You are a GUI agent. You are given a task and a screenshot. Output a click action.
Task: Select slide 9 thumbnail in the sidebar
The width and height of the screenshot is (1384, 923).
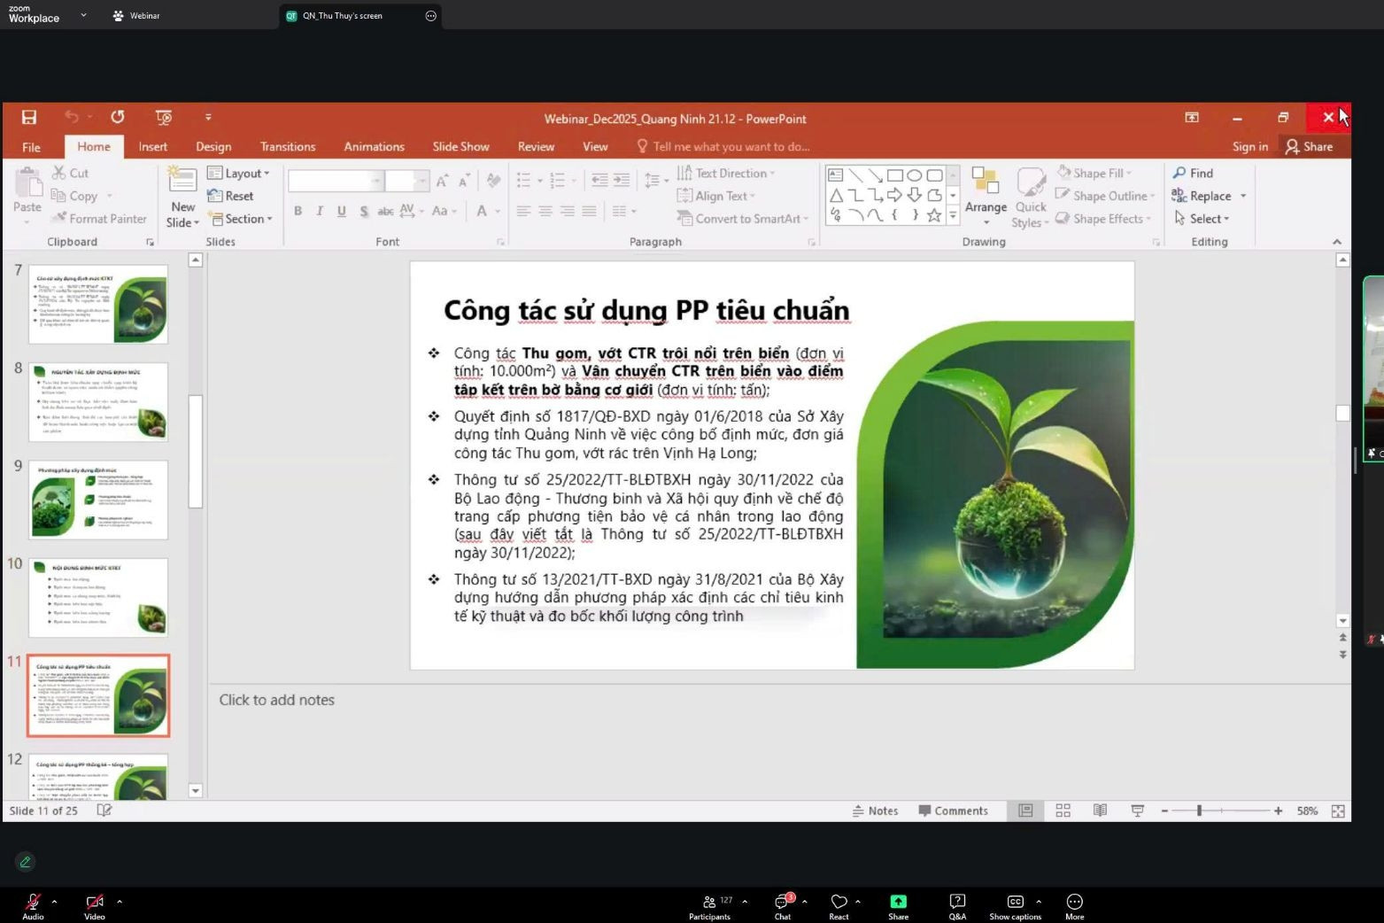[x=97, y=499]
